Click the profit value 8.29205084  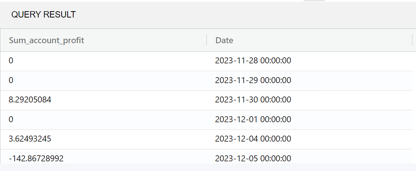click(30, 100)
